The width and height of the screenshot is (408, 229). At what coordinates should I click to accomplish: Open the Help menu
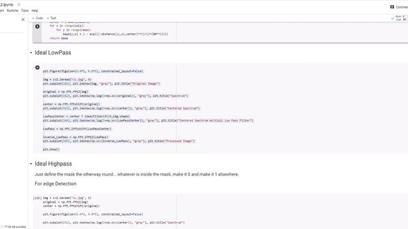35,11
